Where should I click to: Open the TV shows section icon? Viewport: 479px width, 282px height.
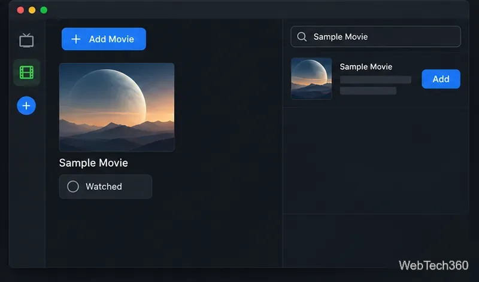coord(26,40)
